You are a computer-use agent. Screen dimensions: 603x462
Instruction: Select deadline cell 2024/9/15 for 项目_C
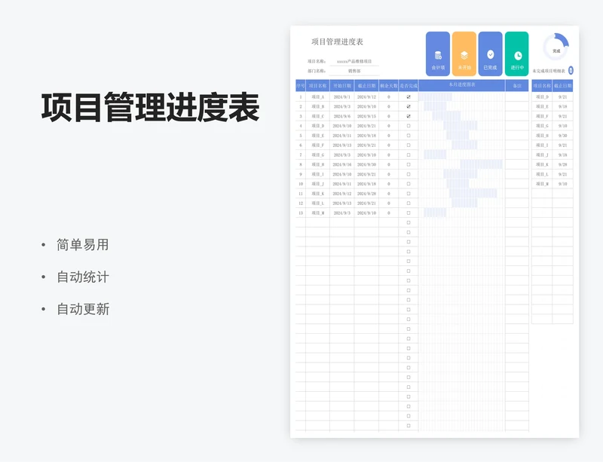pyautogui.click(x=366, y=116)
